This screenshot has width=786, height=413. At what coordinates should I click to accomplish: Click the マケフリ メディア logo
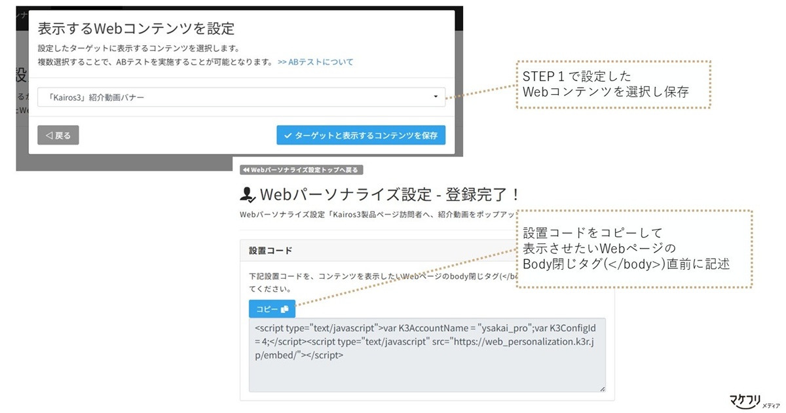pyautogui.click(x=754, y=401)
